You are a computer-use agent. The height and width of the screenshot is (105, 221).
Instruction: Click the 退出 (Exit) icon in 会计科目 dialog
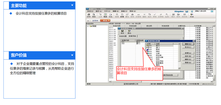[x=129, y=32]
